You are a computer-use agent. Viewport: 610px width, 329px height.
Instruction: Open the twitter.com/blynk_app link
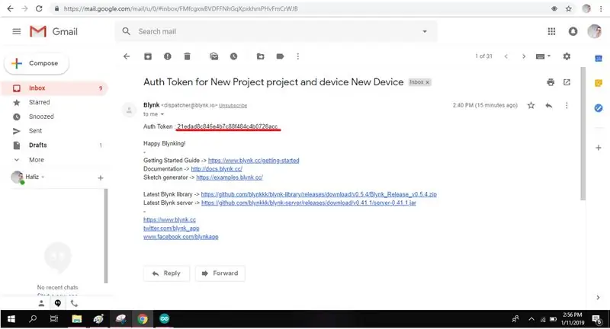click(171, 228)
